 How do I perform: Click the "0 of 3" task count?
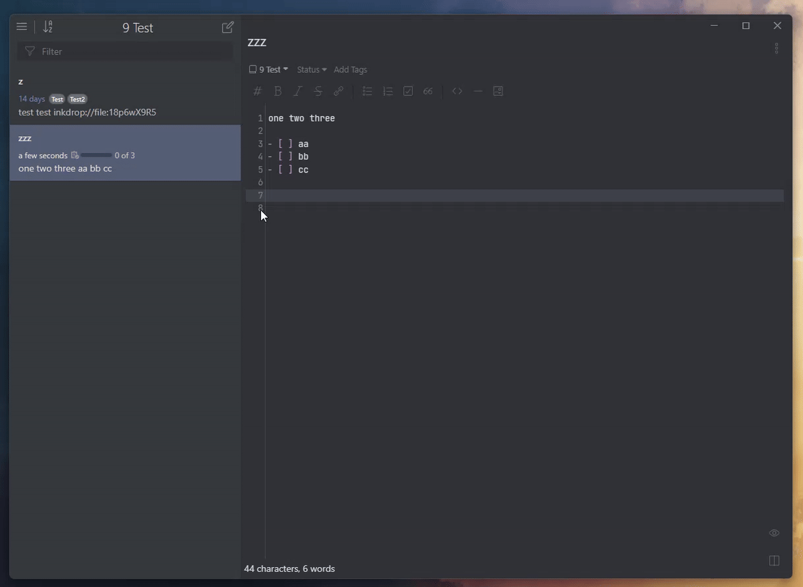[125, 155]
